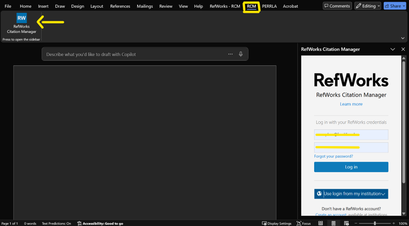Viewport: 409px width, 226px height.
Task: Click the blue Log in button
Action: click(x=351, y=167)
